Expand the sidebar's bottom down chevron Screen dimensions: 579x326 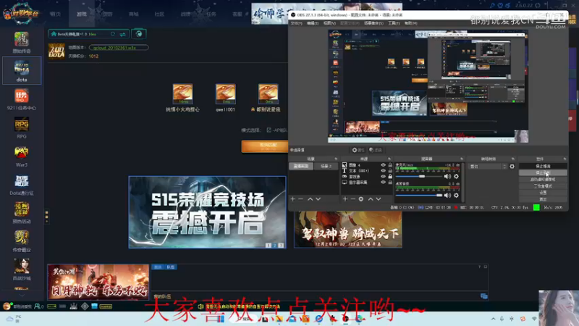tap(22, 296)
